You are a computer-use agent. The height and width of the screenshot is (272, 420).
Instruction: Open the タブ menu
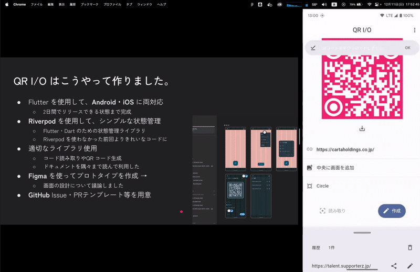point(129,4)
